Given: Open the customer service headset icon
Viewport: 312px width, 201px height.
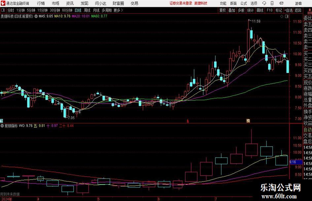Looking at the screenshot, I should click(264, 3).
